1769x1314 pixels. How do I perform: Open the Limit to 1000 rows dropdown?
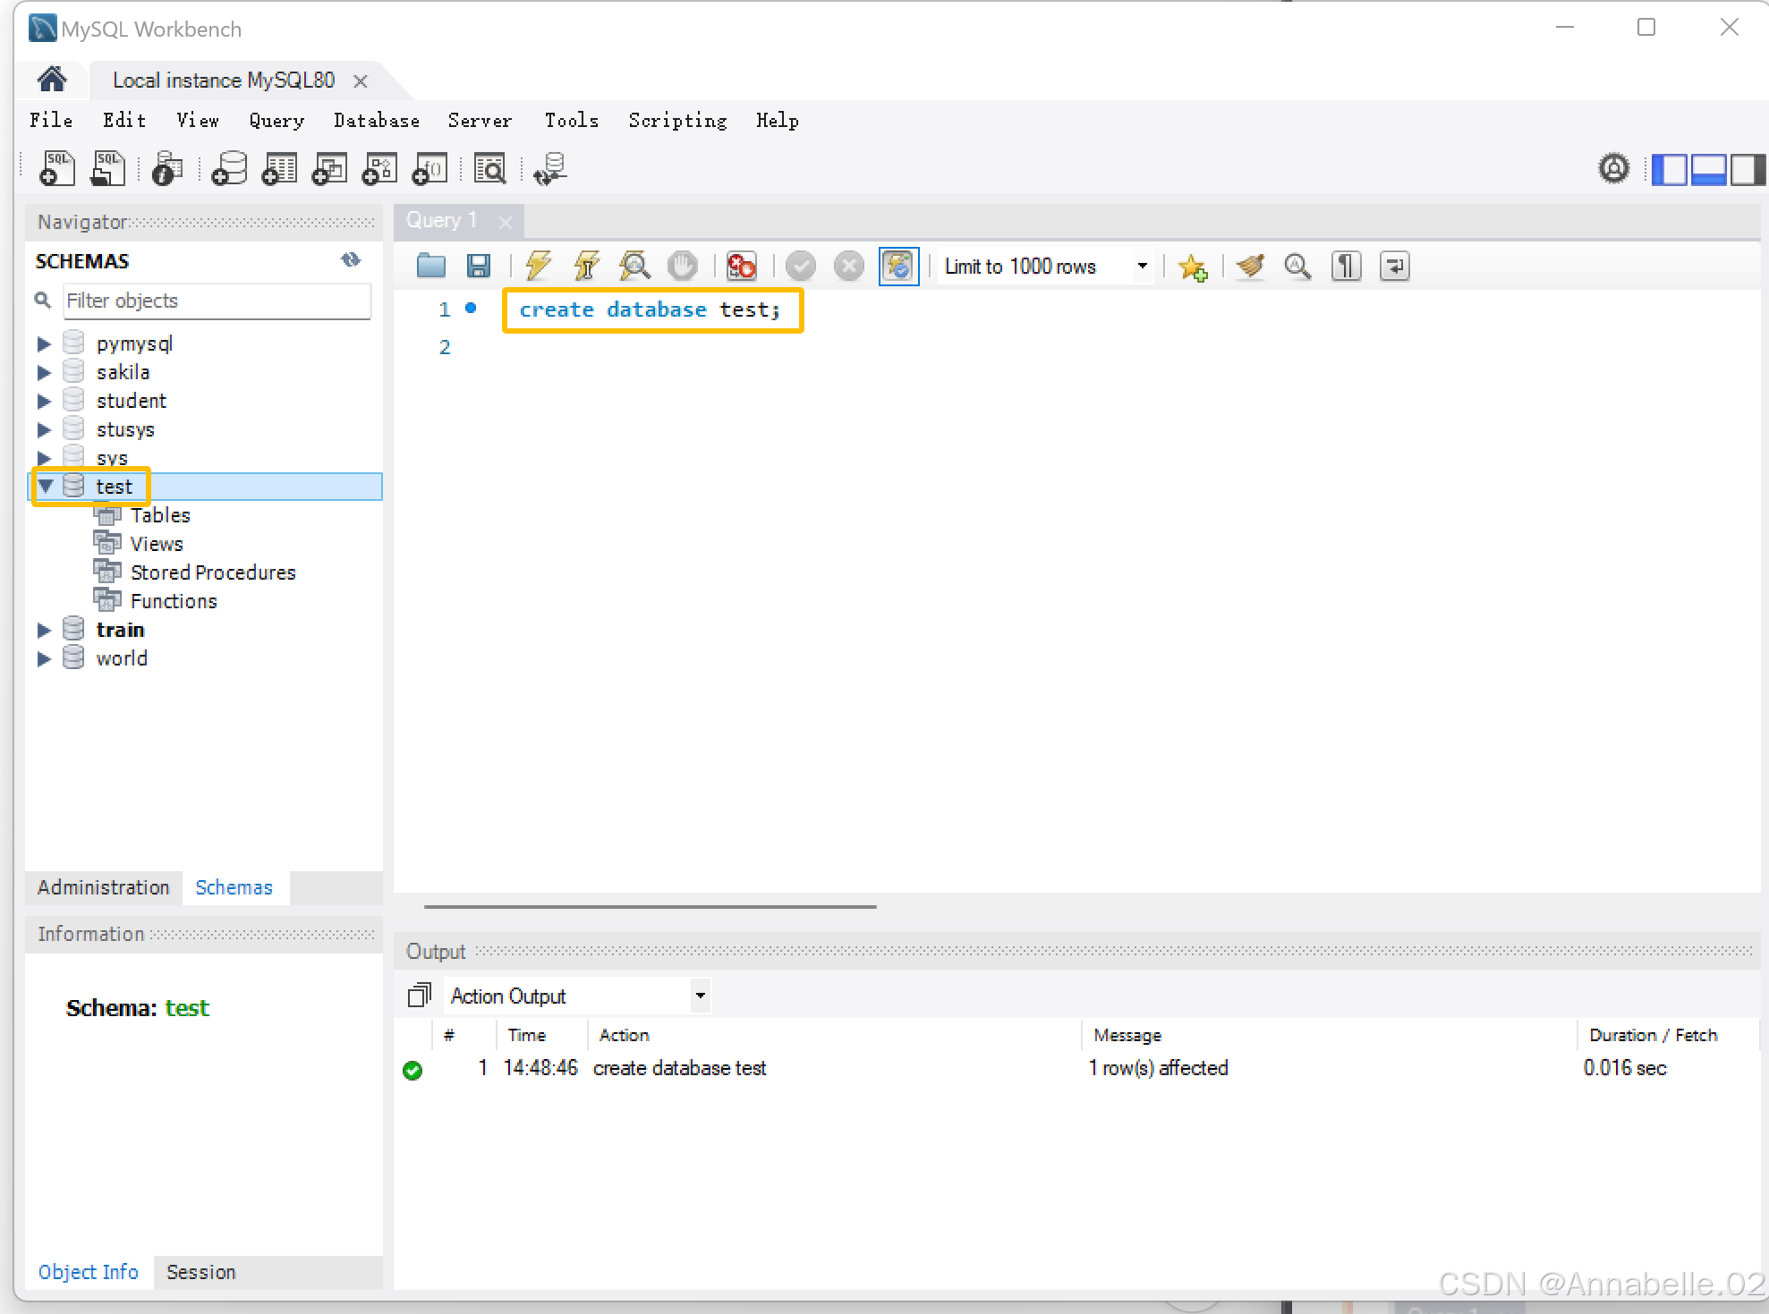pyautogui.click(x=1142, y=266)
